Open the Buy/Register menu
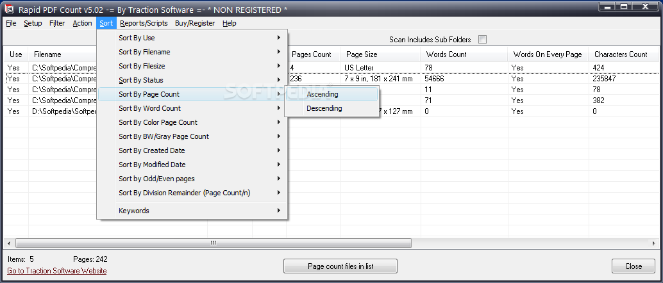Viewport: 663px width, 283px height. [195, 23]
